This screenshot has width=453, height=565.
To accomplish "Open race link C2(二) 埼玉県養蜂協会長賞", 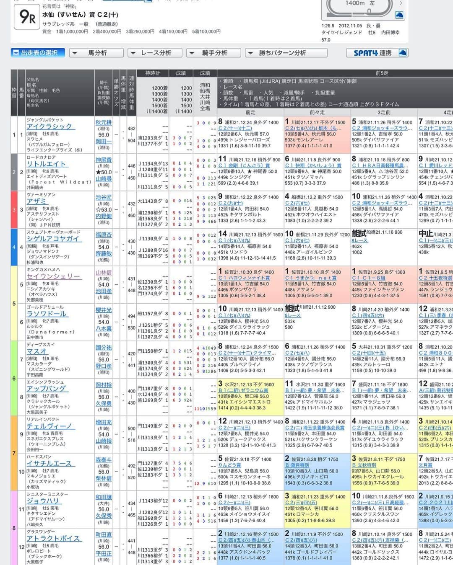I will pos(315,428).
